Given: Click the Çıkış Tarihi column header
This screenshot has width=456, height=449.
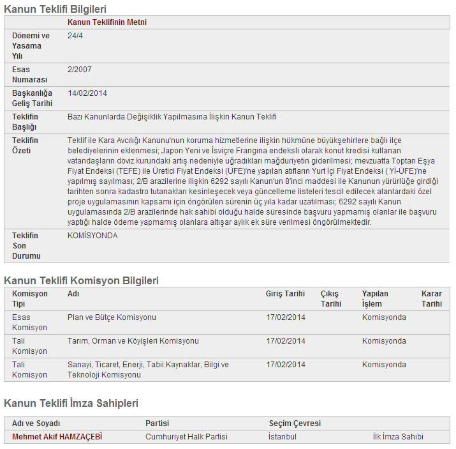Looking at the screenshot, I should (331, 299).
